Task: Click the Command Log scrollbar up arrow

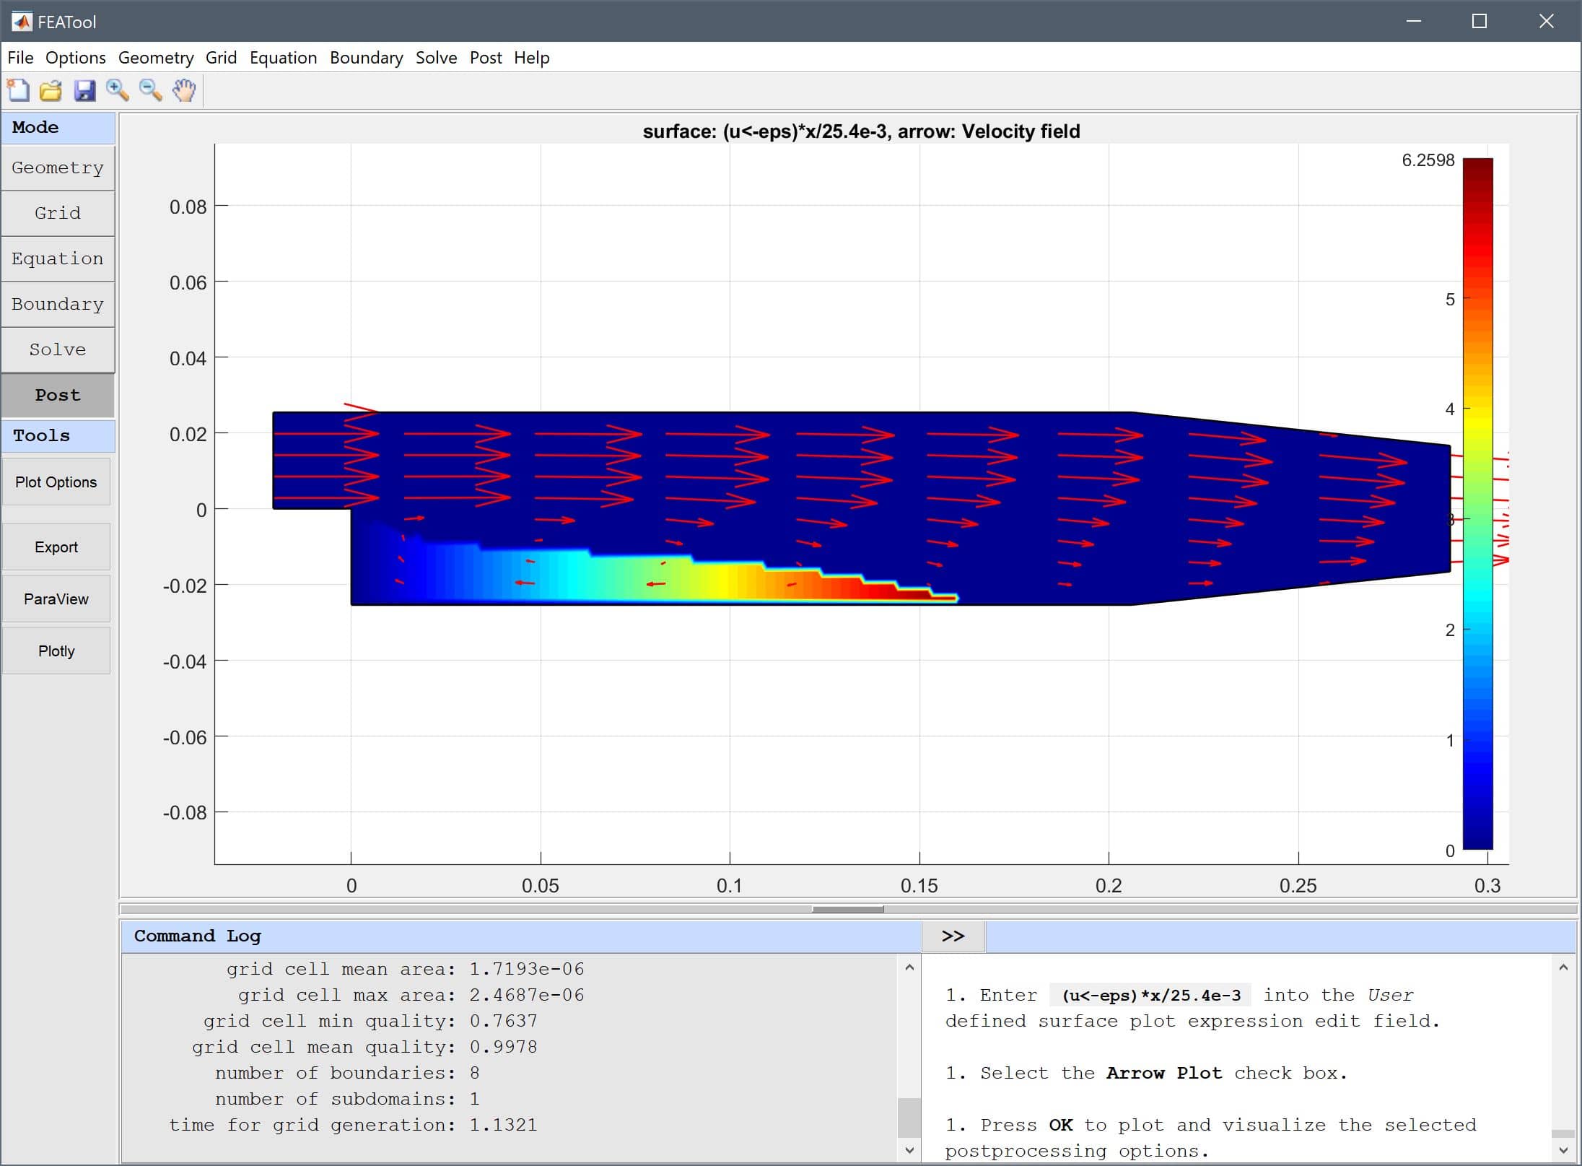Action: pyautogui.click(x=909, y=967)
